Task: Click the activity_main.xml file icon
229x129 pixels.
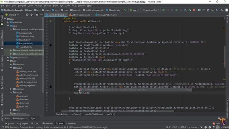Action: (x=18, y=78)
